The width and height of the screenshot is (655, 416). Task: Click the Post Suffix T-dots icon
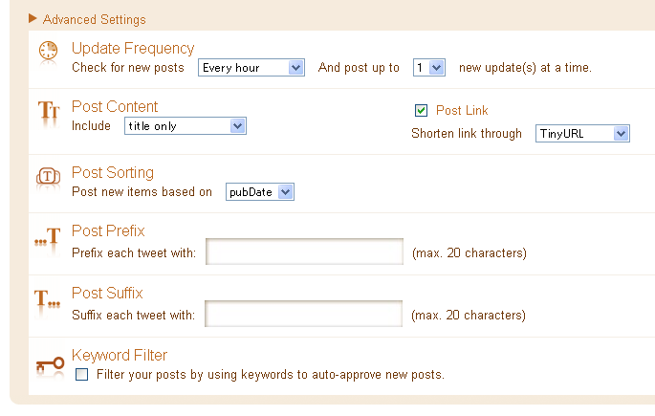(47, 299)
